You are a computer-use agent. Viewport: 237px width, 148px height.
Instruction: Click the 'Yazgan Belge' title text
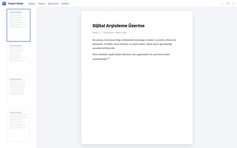pyautogui.click(x=16, y=3)
